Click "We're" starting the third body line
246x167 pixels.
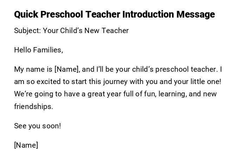[x=23, y=94]
